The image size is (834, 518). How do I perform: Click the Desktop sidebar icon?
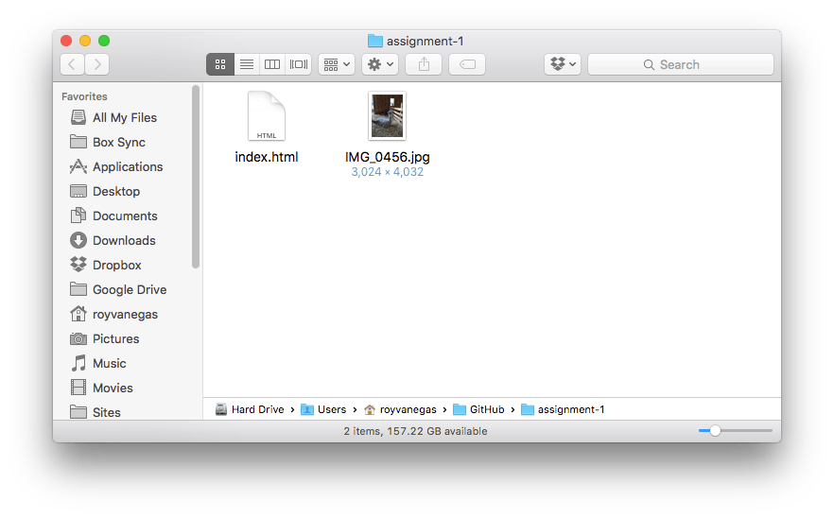point(78,191)
